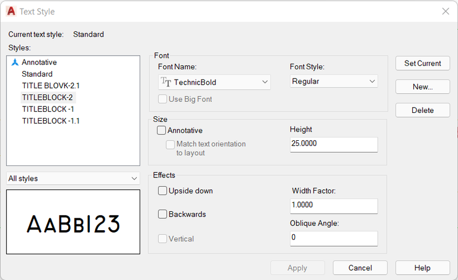Click the annotative symbol icon beside Annotative style
The width and height of the screenshot is (458, 280).
[x=15, y=62]
